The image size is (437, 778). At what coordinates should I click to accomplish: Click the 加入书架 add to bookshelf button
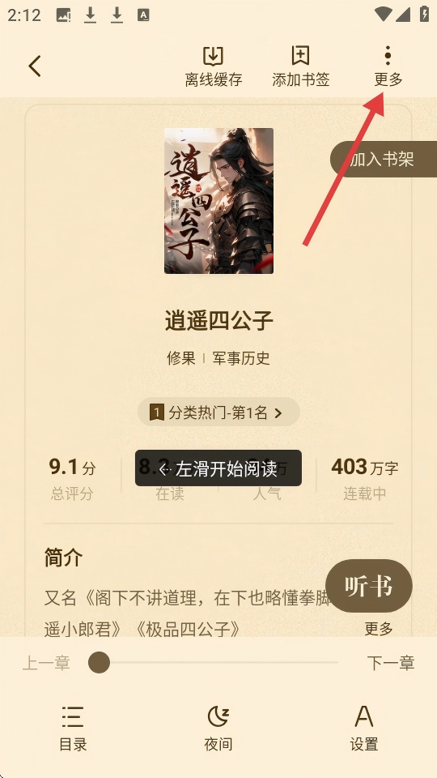click(384, 160)
